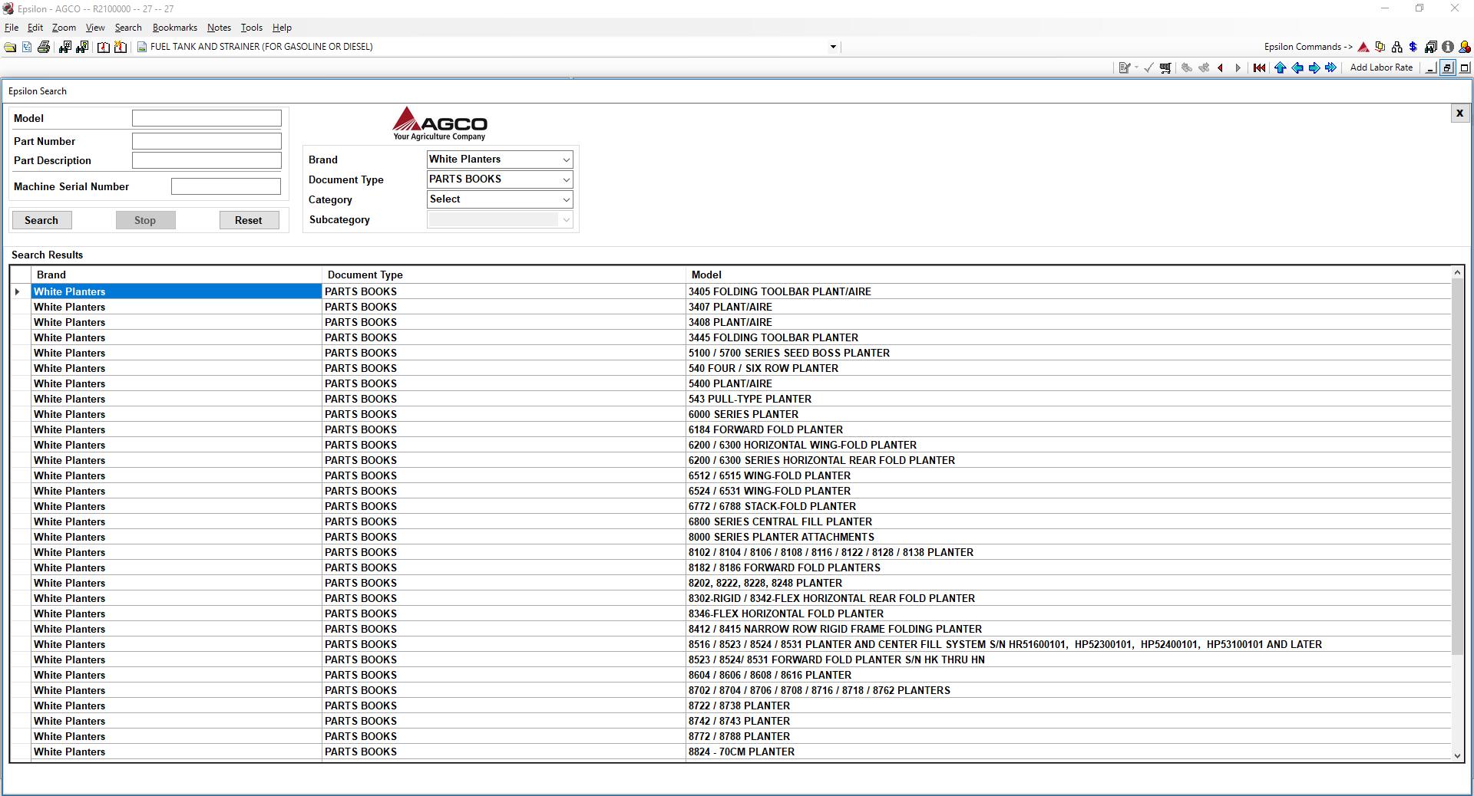Open the folder icon in toolbar

point(10,47)
